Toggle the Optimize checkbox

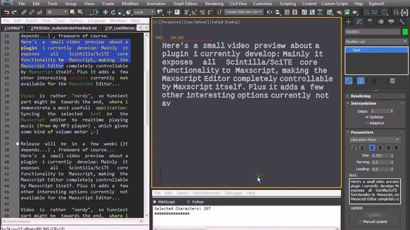click(367, 117)
